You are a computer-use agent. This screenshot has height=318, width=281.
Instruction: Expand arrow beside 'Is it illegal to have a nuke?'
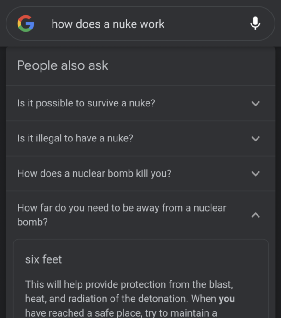[x=256, y=139]
